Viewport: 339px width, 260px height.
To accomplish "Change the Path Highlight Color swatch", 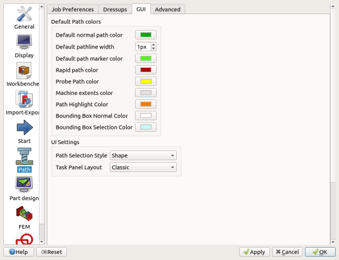I will click(146, 104).
